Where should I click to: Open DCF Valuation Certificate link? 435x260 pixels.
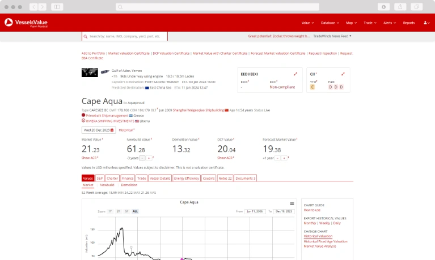tap(171, 53)
